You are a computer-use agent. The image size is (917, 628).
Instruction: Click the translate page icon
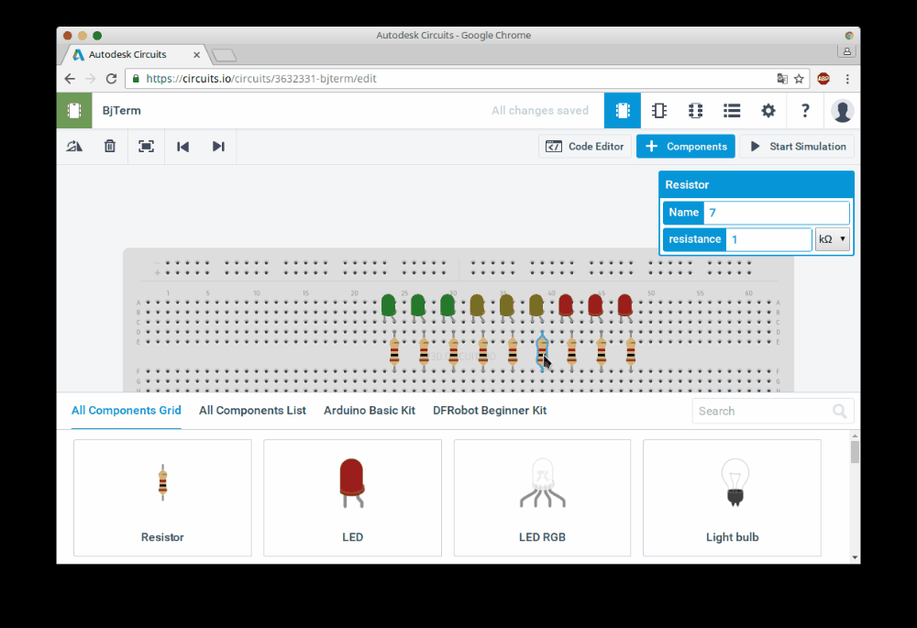tap(782, 78)
